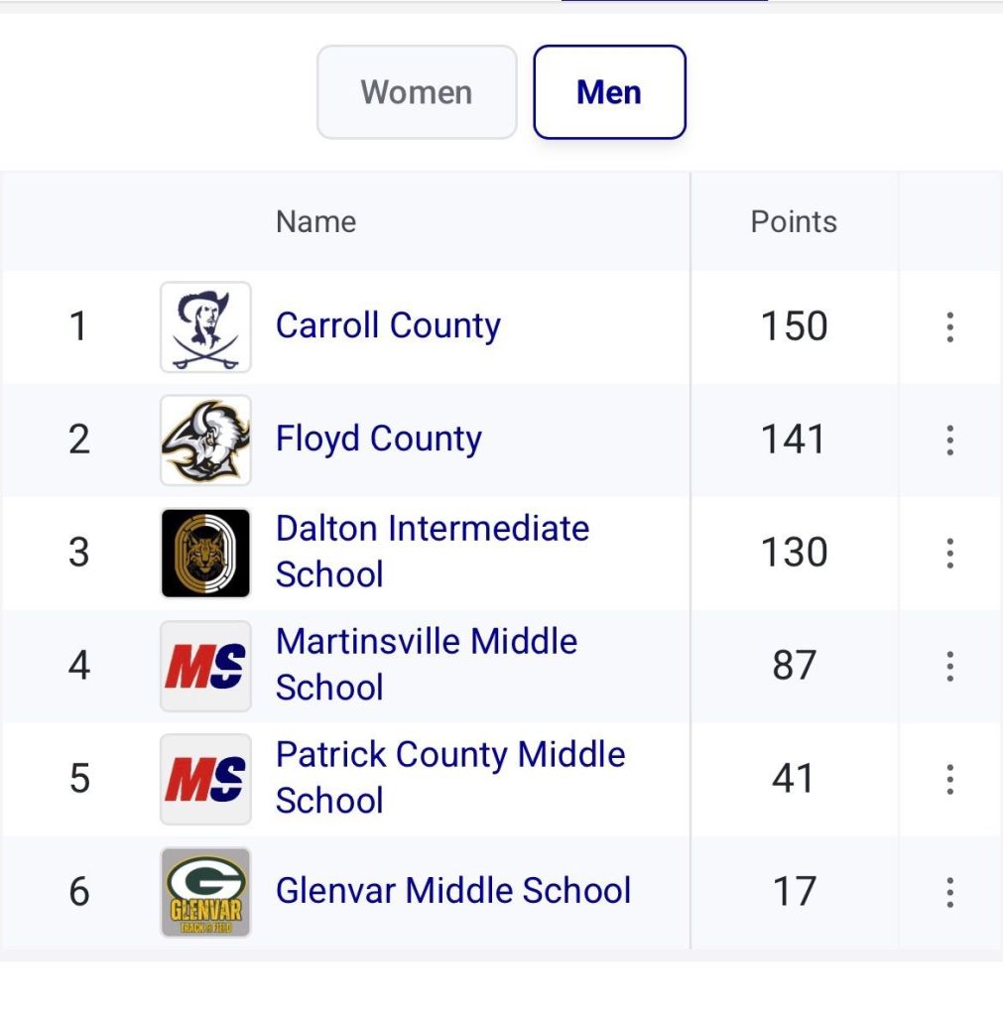1003x1015 pixels.
Task: Open more options for Floyd County
Action: (949, 440)
